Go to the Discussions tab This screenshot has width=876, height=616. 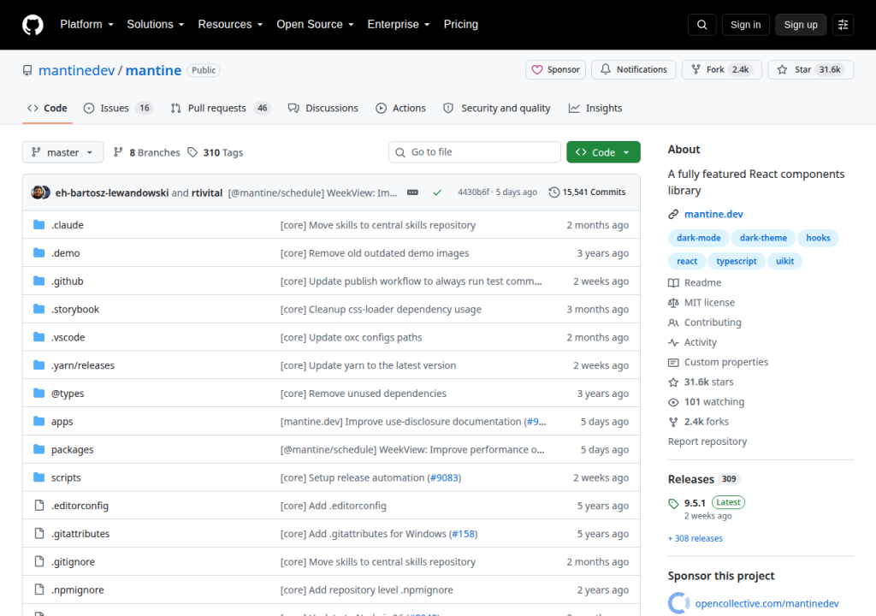pyautogui.click(x=323, y=109)
